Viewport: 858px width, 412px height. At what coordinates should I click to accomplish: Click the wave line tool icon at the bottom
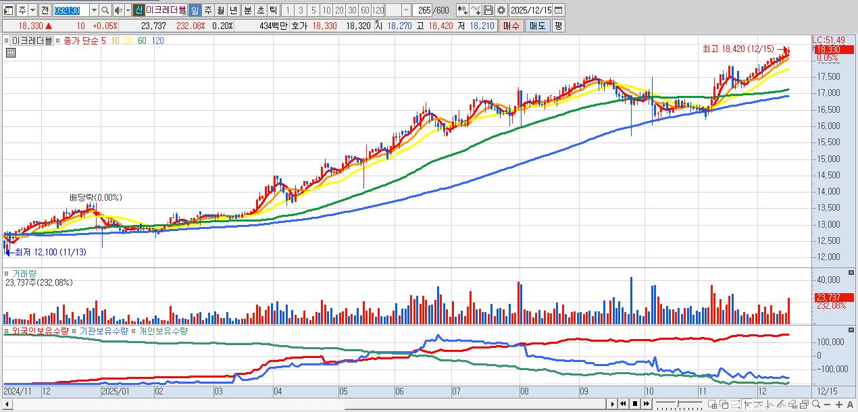(x=759, y=404)
